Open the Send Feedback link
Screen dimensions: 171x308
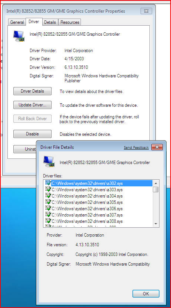(137, 148)
